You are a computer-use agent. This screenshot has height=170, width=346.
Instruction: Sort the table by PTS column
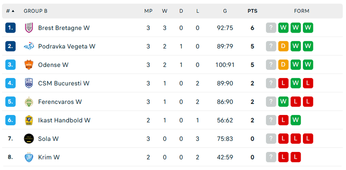(x=252, y=11)
